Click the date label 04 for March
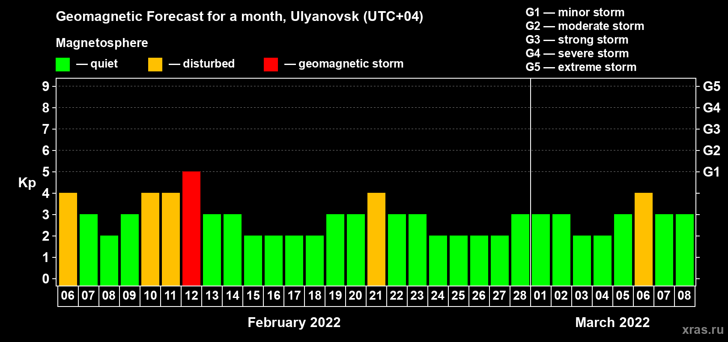 pyautogui.click(x=602, y=295)
